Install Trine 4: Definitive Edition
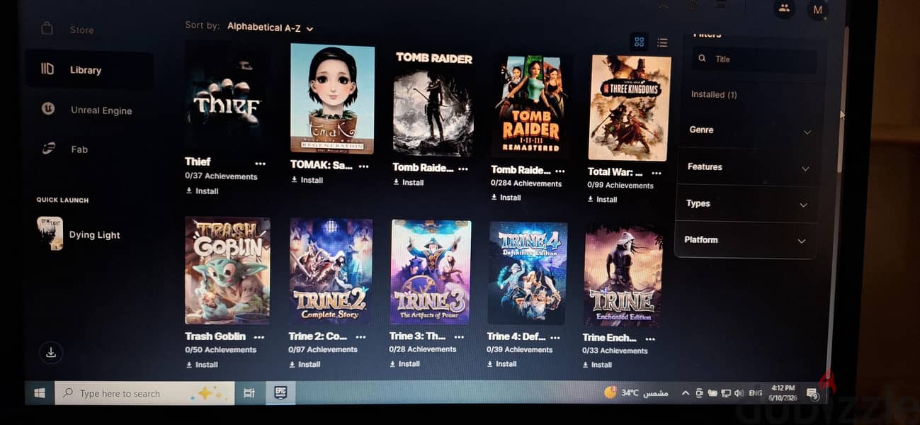 point(502,363)
